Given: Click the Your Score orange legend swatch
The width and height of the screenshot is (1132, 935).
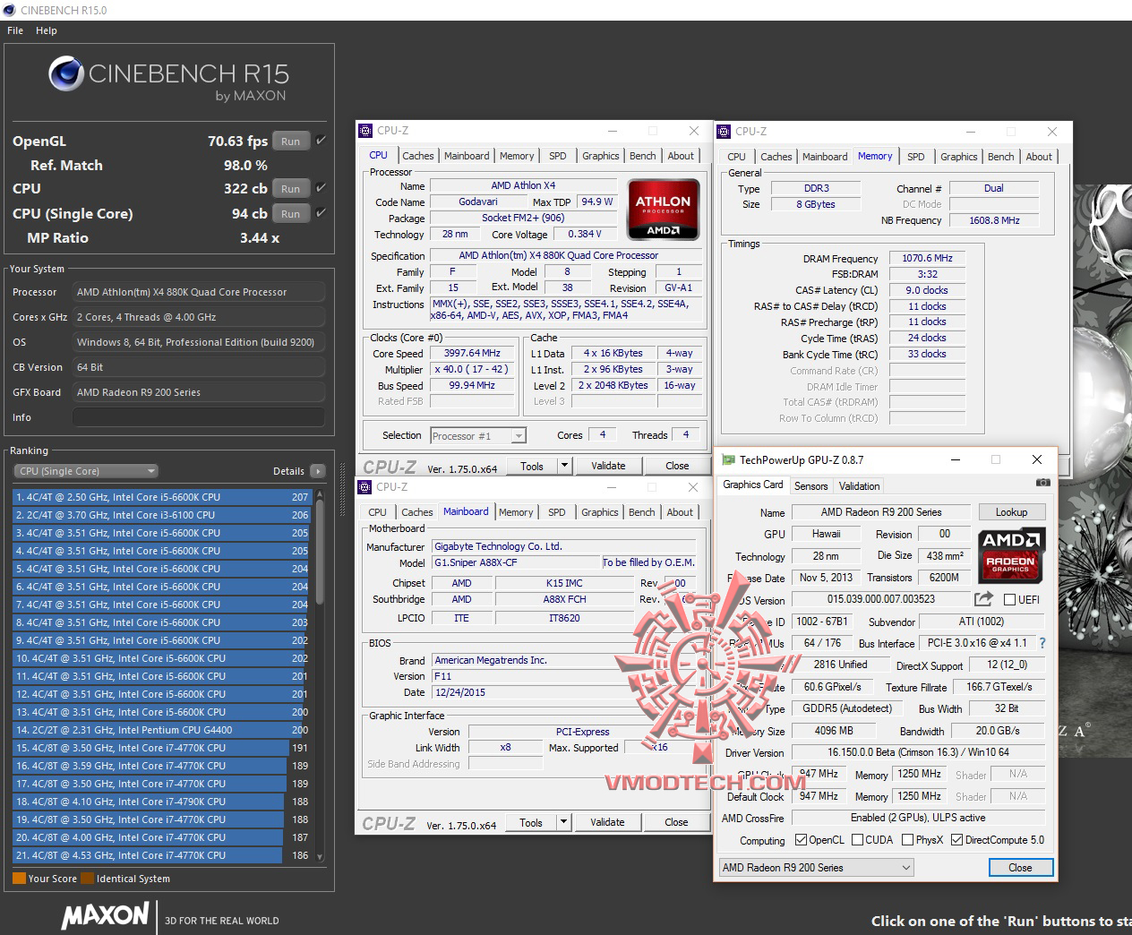Looking at the screenshot, I should 19,879.
